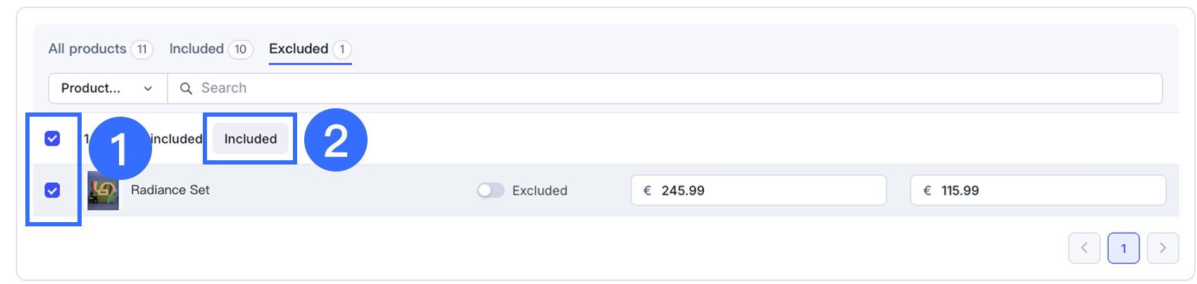Toggle the Excluded switch for Radiance Set

(490, 191)
